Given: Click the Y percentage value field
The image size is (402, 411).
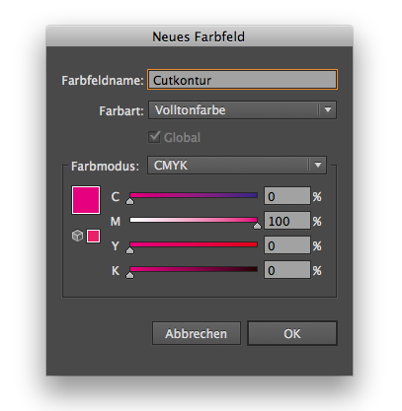Looking at the screenshot, I should (x=287, y=245).
